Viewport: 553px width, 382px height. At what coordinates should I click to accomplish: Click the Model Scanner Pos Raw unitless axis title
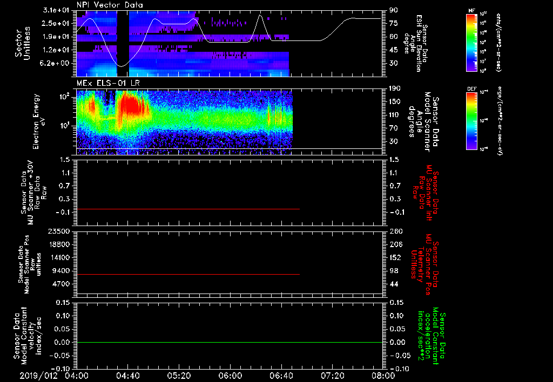point(30,264)
